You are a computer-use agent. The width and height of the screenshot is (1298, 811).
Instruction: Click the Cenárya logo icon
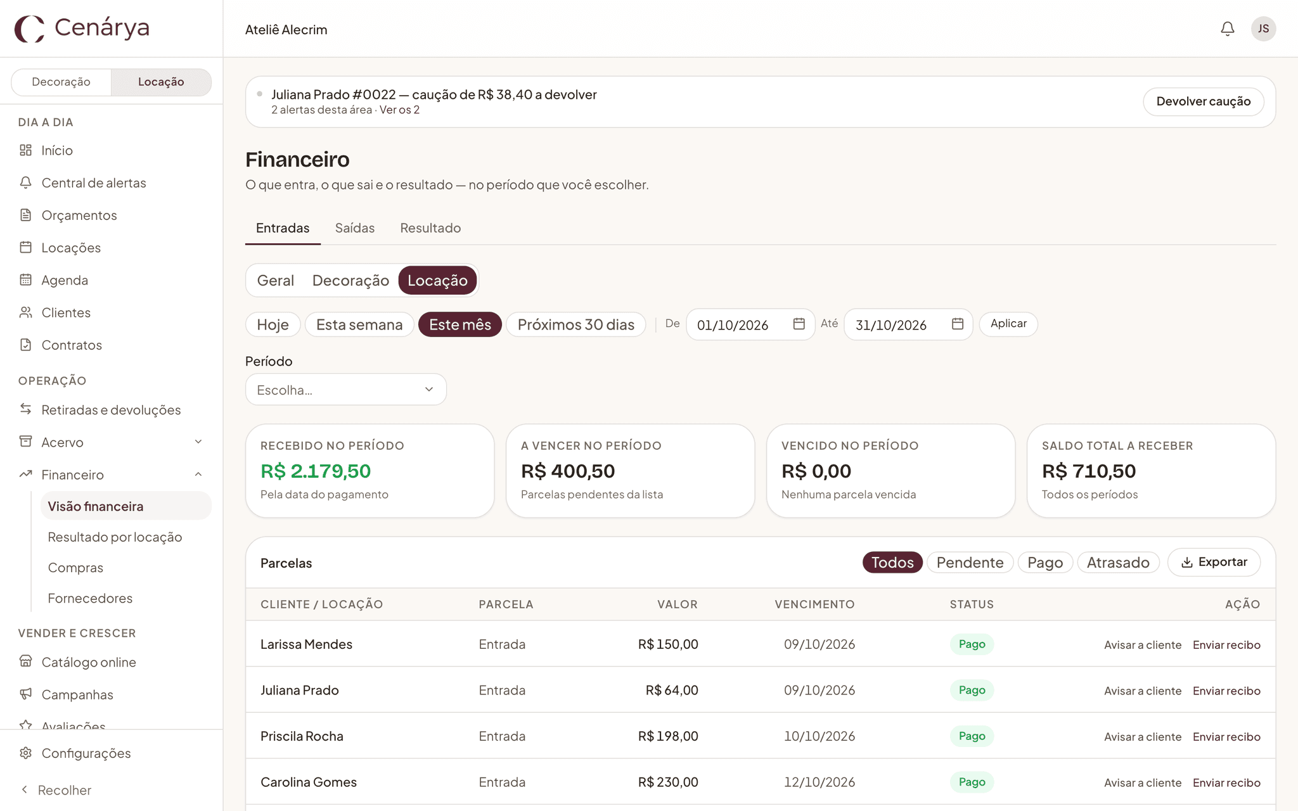tap(30, 29)
